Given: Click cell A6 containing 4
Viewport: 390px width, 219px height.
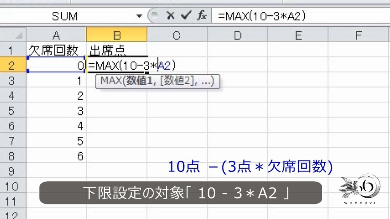Looking at the screenshot, I should [56, 125].
